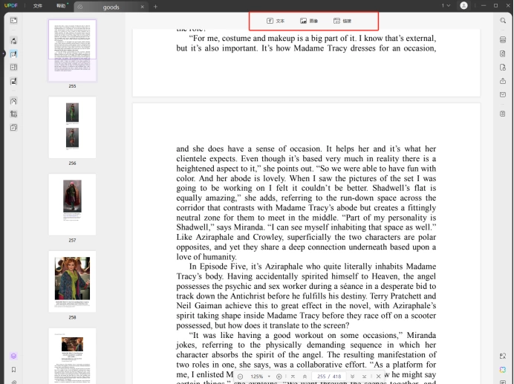The width and height of the screenshot is (514, 384).
Task: Open the organize pages icon in left sidebar
Action: click(13, 68)
